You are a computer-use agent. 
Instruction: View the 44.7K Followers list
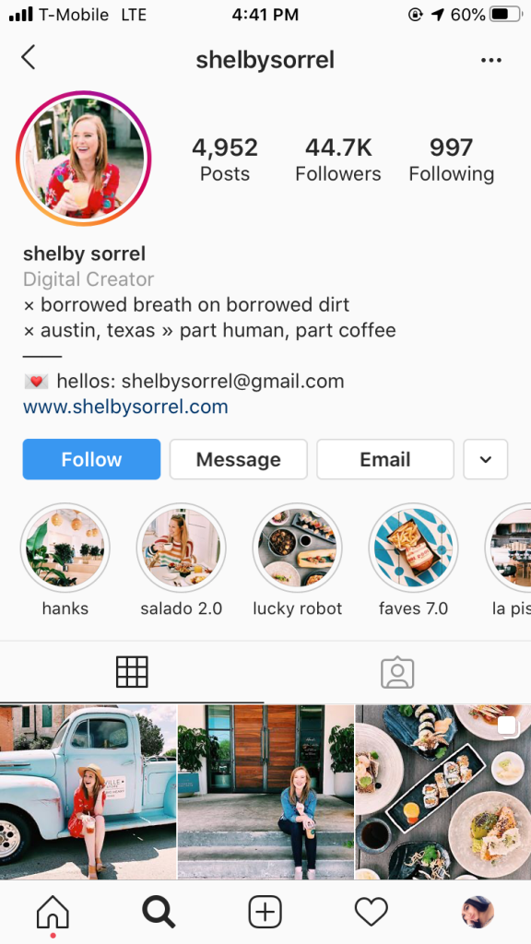[338, 159]
